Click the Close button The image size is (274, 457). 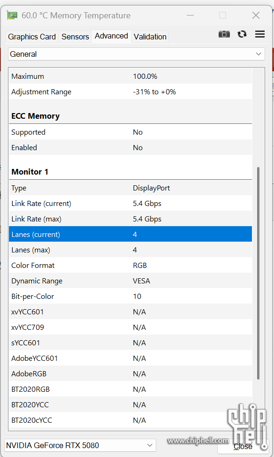(x=243, y=447)
